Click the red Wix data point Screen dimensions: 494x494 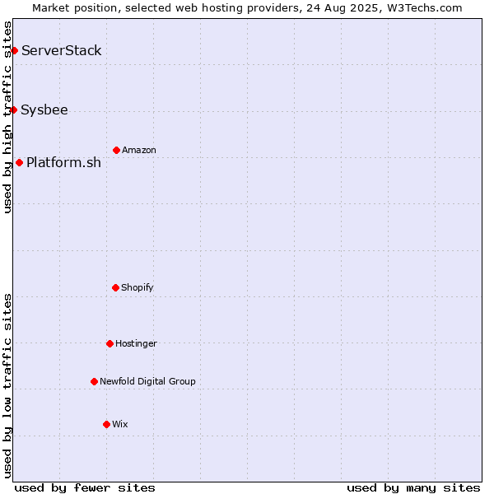coord(107,425)
